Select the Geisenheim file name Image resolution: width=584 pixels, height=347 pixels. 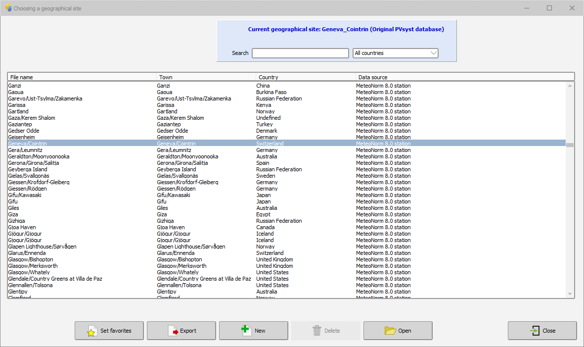[22, 137]
